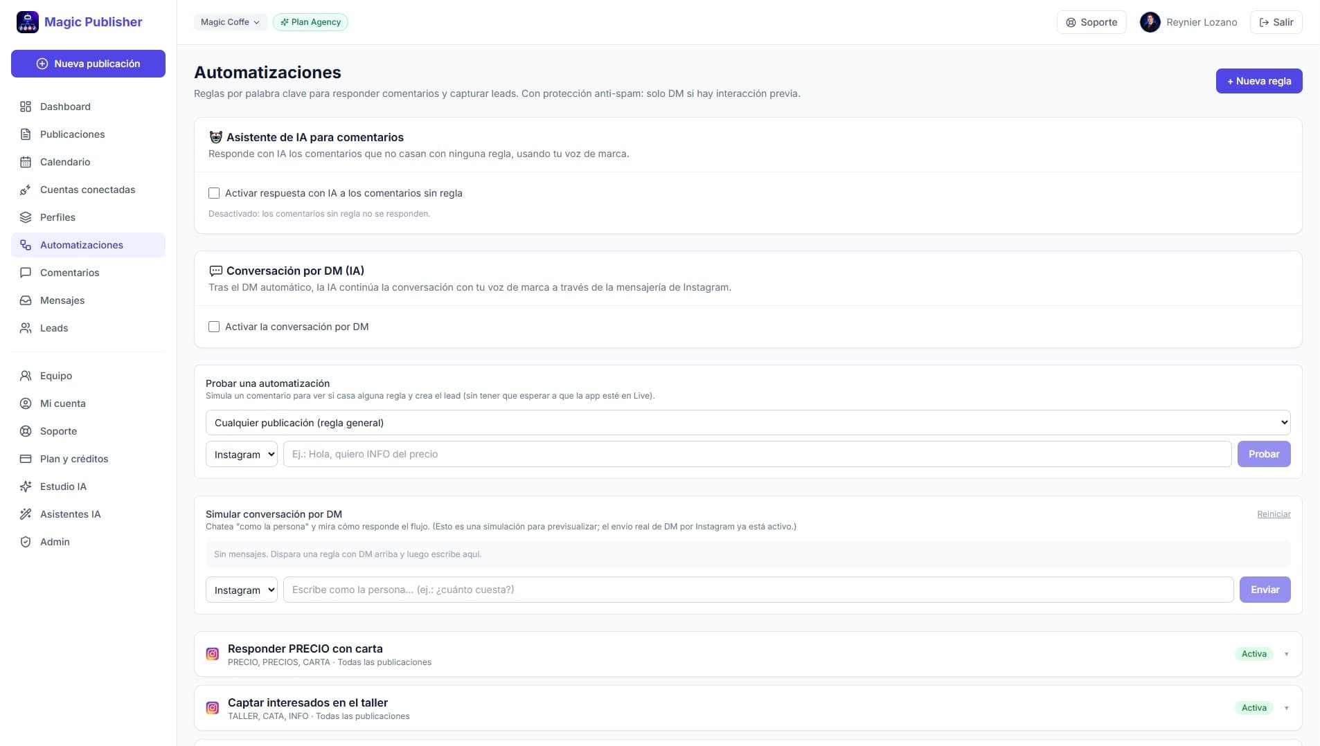
Task: Open Estudio IA section
Action: point(88,486)
